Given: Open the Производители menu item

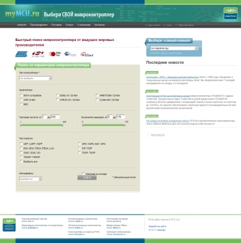Looking at the screenshot, I should (39, 25).
